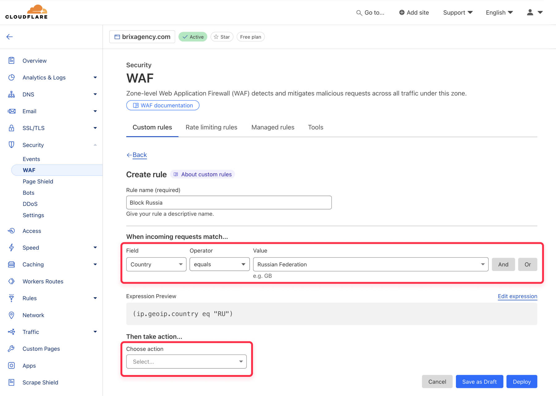This screenshot has width=556, height=396.
Task: Click the Cloudflare logo
Action: point(27,12)
